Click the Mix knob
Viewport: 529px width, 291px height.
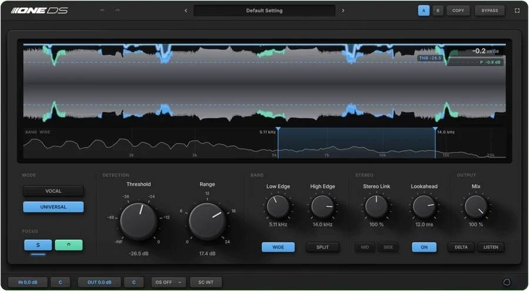coord(476,206)
